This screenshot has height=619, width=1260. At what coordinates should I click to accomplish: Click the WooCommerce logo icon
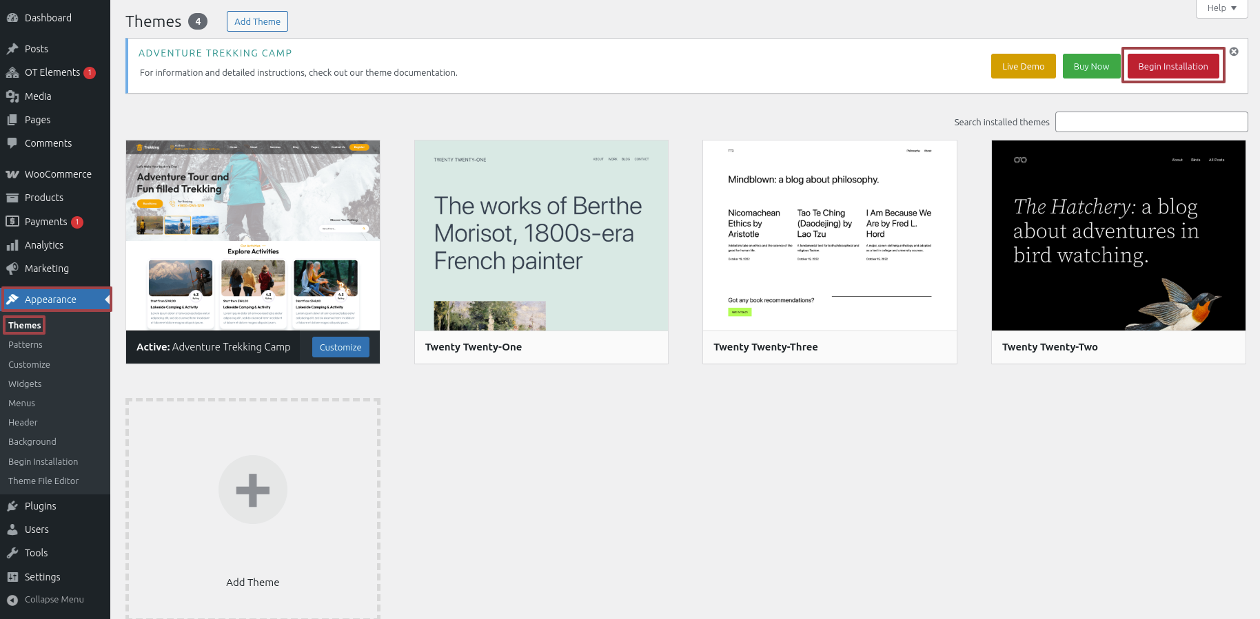12,174
